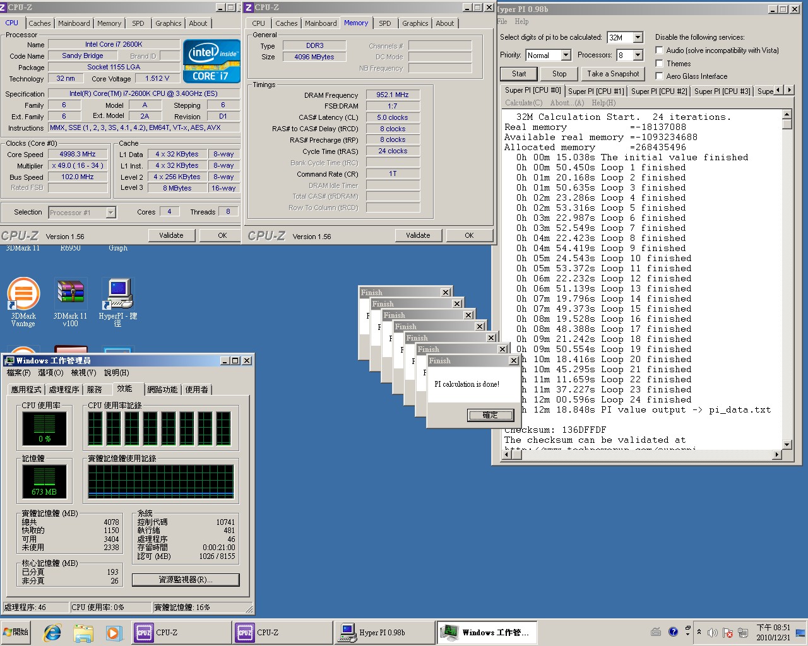Image resolution: width=808 pixels, height=646 pixels.
Task: Click the Start button in Hyper PI
Action: [x=519, y=74]
